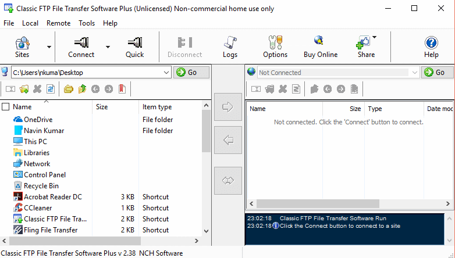Open the Sites manager icon

[x=22, y=44]
